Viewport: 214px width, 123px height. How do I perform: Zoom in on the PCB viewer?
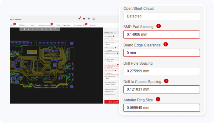pyautogui.click(x=42, y=29)
